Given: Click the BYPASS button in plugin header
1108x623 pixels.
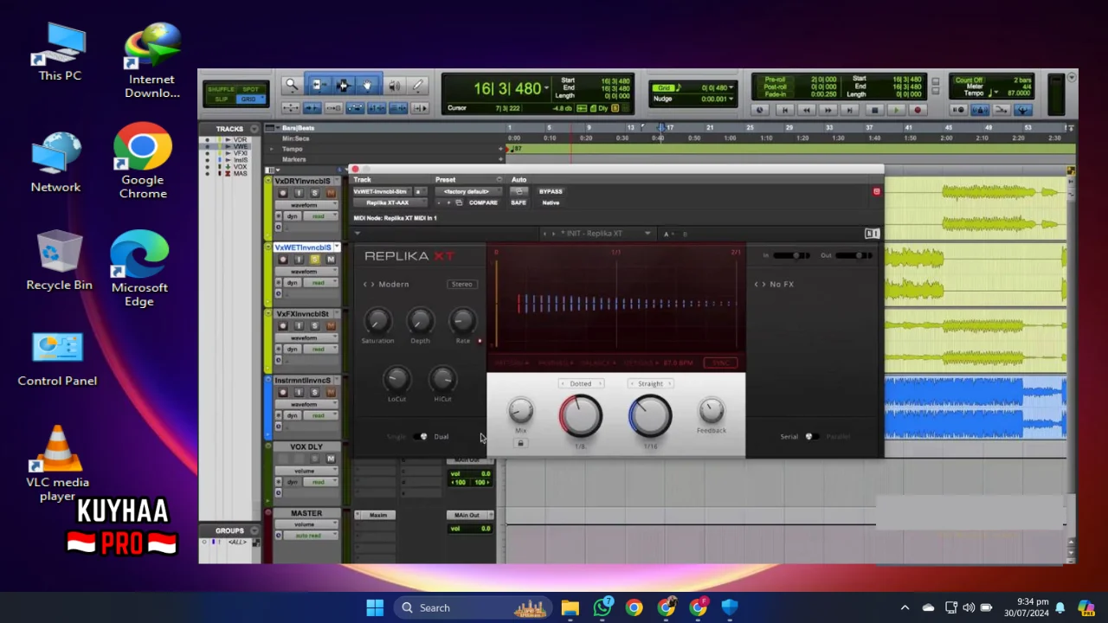Looking at the screenshot, I should [x=551, y=191].
